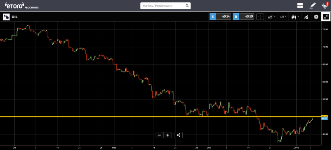Share the chart using share icon
Image resolution: width=331 pixels, height=150 pixels.
pyautogui.click(x=179, y=135)
